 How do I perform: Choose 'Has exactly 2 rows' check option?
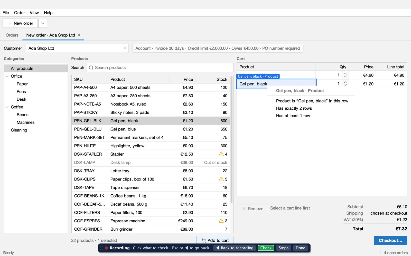[x=294, y=108]
